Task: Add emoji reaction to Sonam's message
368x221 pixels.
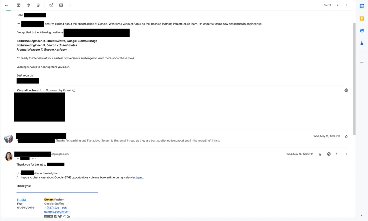Action: tap(329, 154)
